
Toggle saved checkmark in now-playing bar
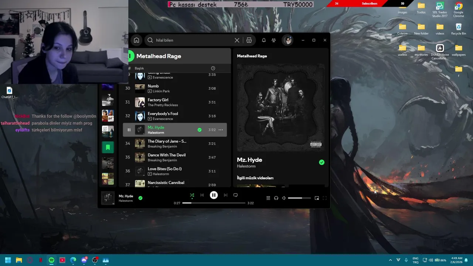(x=140, y=198)
